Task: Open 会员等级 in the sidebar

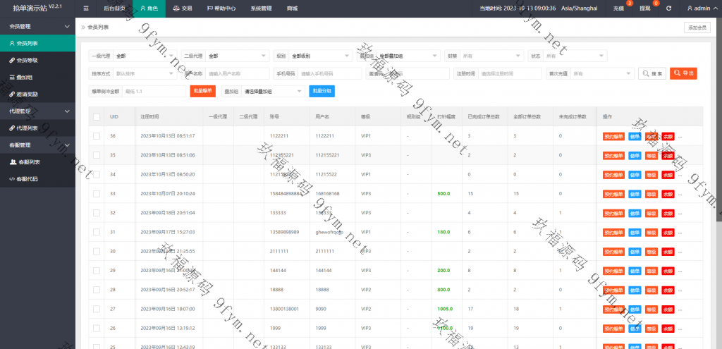Action: coord(38,61)
